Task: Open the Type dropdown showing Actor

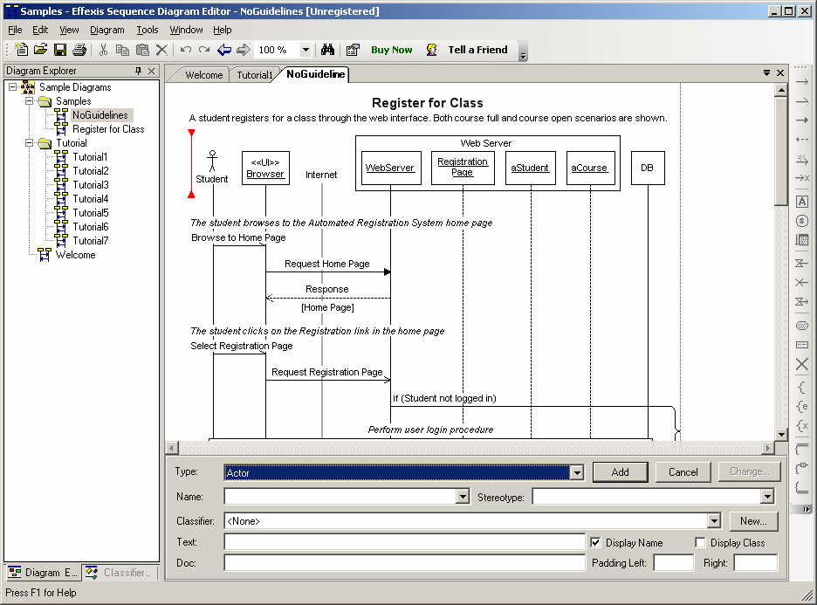Action: coord(576,471)
